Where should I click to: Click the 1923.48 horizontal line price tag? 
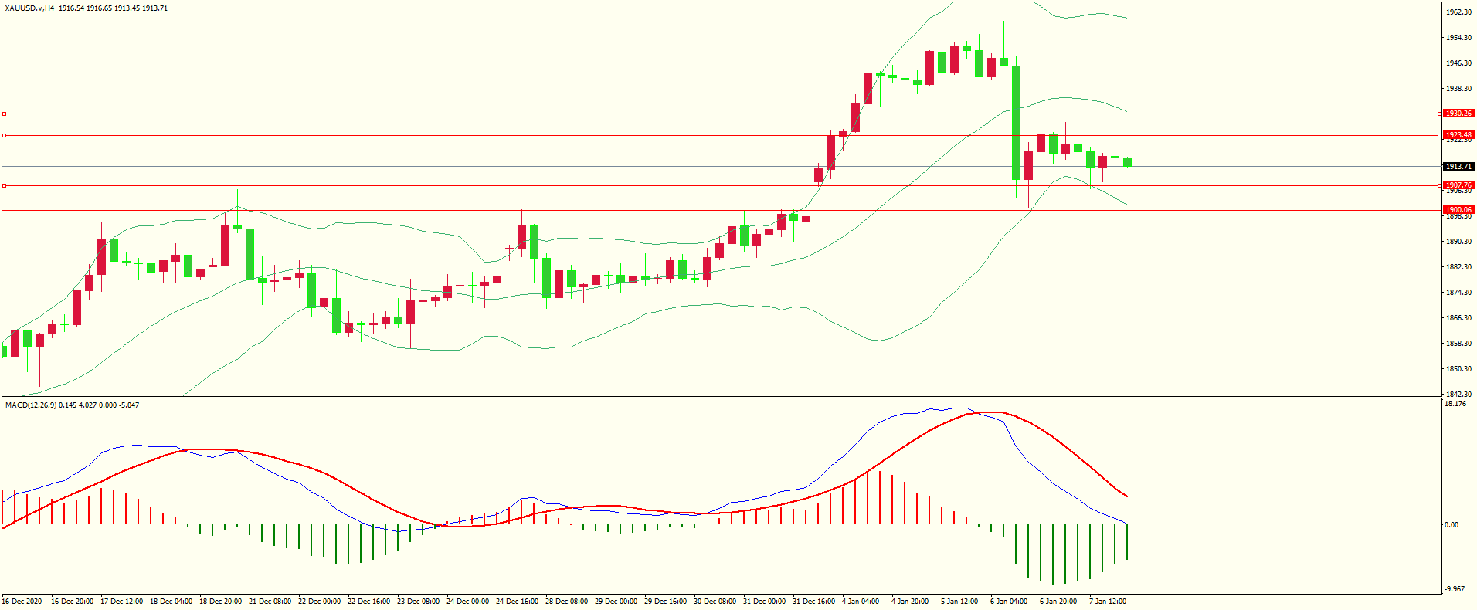(1458, 135)
